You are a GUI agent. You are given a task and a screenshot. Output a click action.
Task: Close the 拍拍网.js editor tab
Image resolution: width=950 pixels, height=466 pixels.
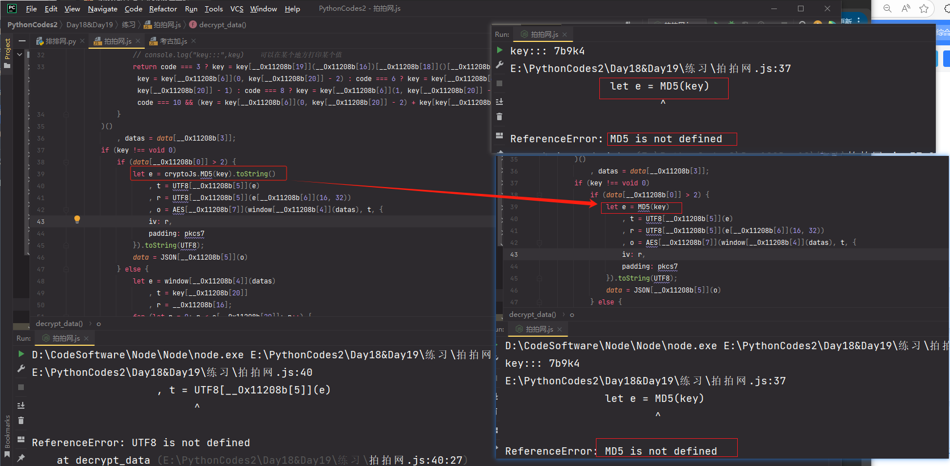(x=138, y=41)
